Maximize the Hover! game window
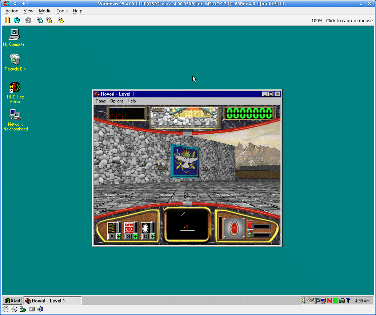 pos(271,94)
